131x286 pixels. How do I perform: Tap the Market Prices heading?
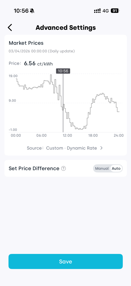[26, 43]
